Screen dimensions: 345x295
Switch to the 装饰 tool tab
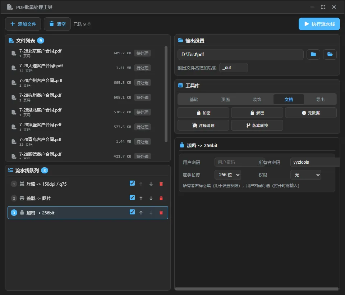pyautogui.click(x=257, y=100)
